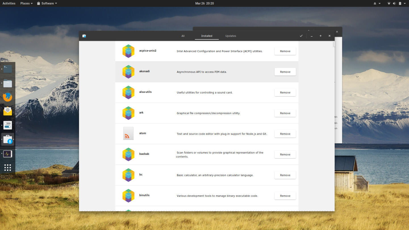Screen dimensions: 409x230
Task: Open the system menu arrow beside the battery icon
Action: (405, 3)
